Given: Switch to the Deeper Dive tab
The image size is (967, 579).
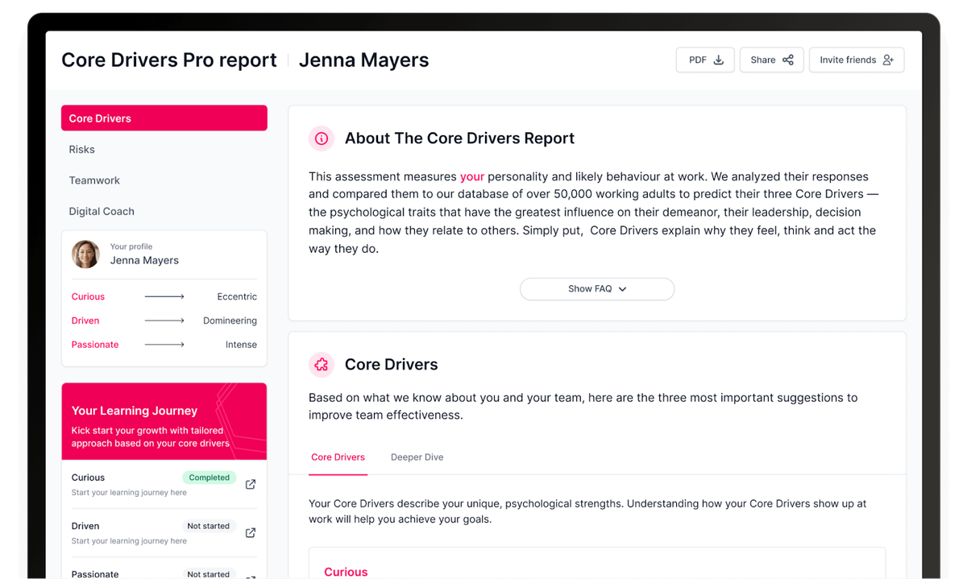Looking at the screenshot, I should (x=417, y=457).
